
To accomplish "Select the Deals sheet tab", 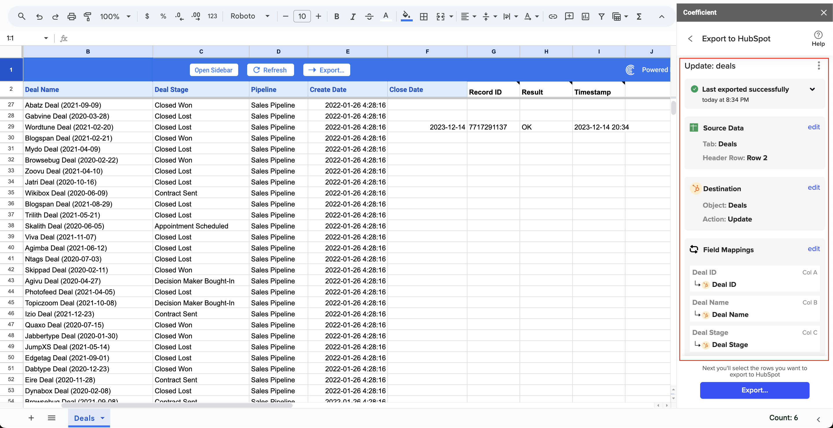I will tap(84, 418).
